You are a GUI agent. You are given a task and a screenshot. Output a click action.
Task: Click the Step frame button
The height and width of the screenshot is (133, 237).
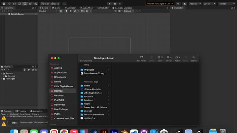(x=120, y=4)
